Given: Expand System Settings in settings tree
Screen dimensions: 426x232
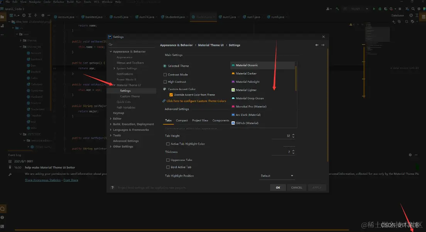Looking at the screenshot, I should [114, 68].
